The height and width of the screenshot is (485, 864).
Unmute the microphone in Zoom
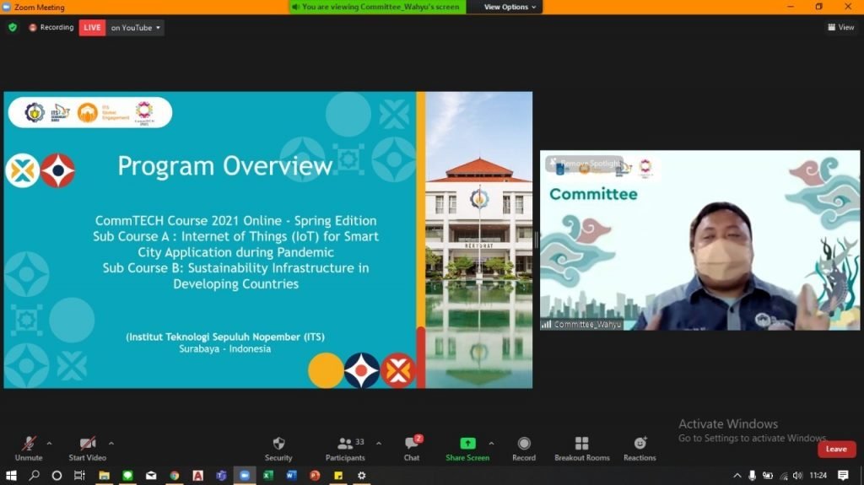(29, 449)
